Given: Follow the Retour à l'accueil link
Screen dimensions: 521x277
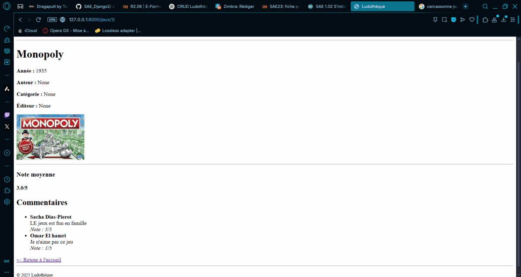Looking at the screenshot, I should coord(39,260).
